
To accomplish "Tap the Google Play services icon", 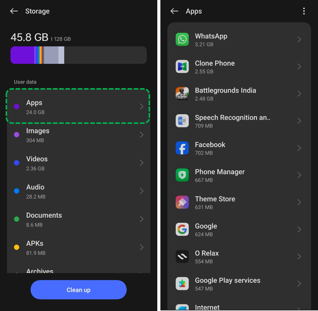I will [x=182, y=284].
